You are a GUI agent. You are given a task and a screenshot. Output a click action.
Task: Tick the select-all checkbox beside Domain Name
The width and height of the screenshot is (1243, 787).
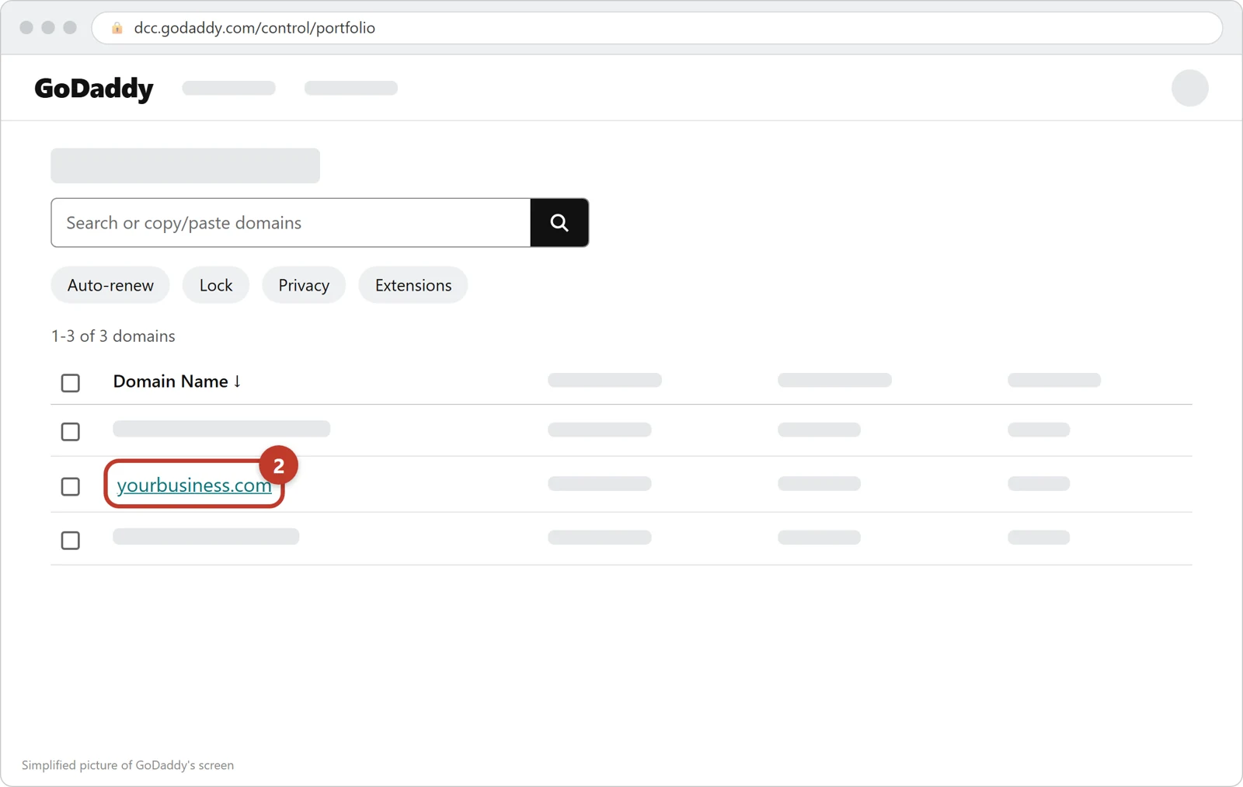pyautogui.click(x=71, y=383)
